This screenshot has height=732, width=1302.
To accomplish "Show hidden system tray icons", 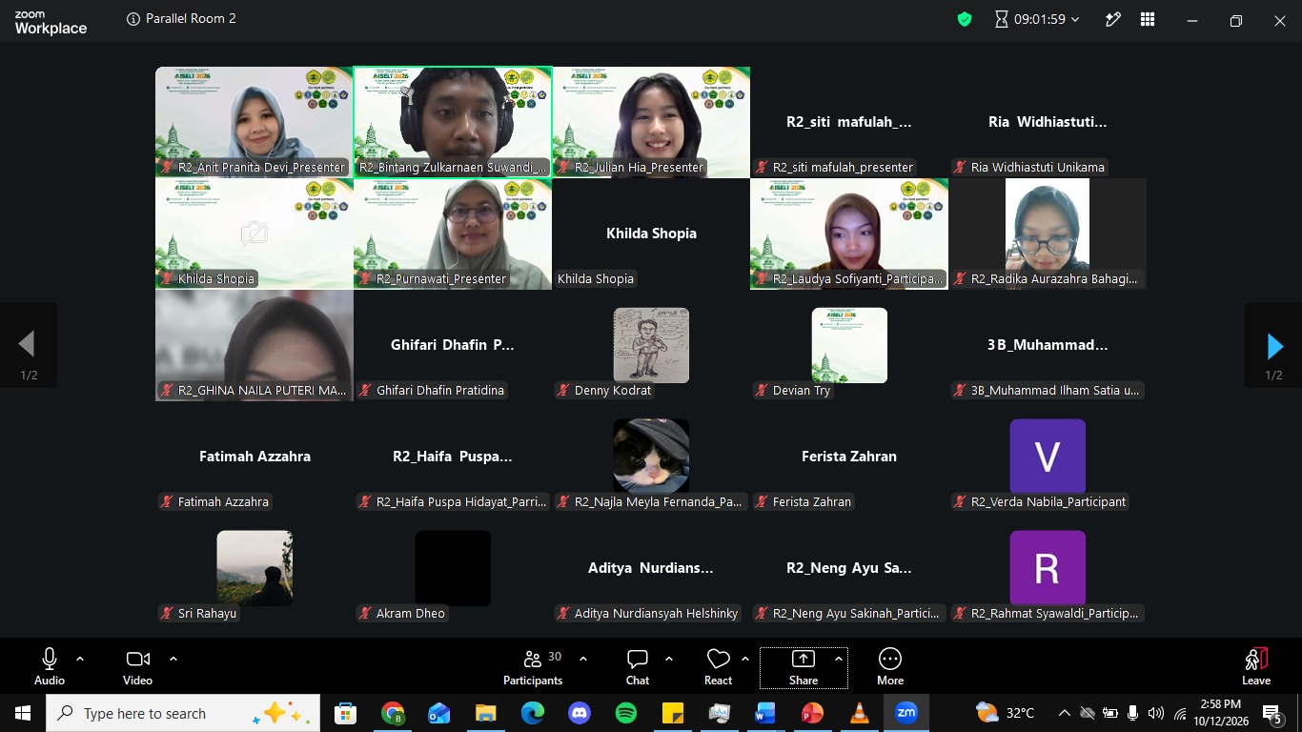I will coord(1065,713).
